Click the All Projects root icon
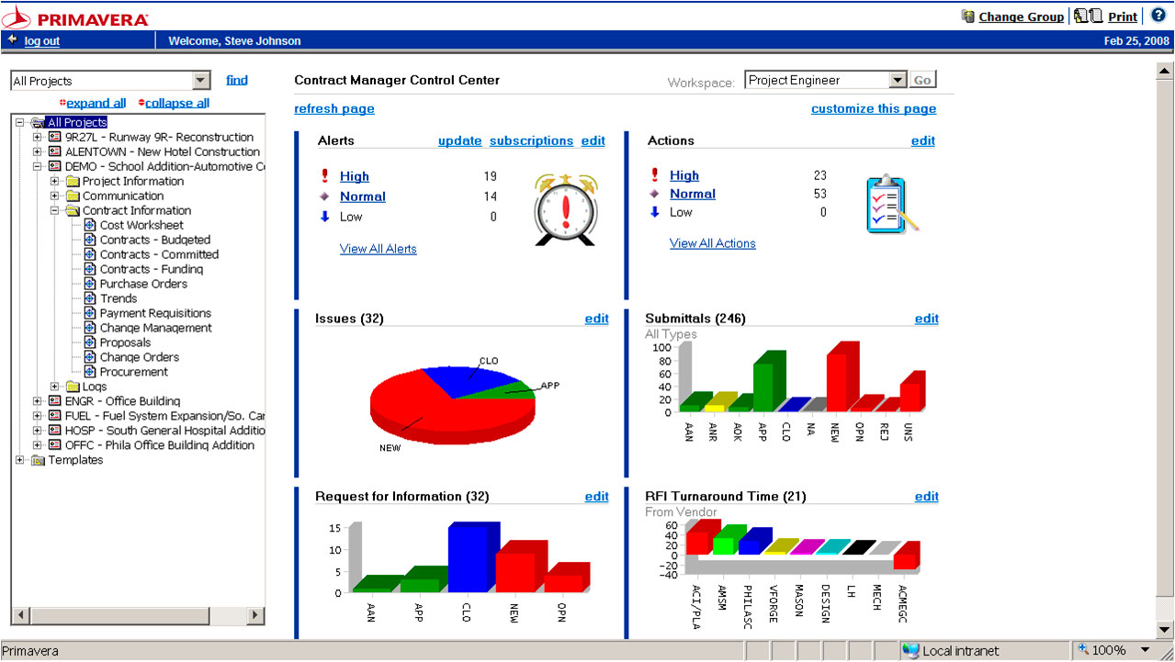This screenshot has height=662, width=1175. tap(38, 122)
